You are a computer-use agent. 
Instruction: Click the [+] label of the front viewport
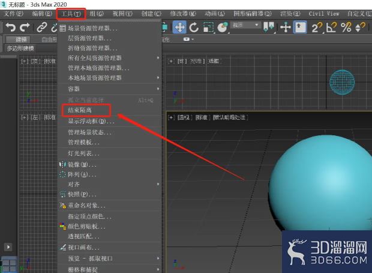[x=171, y=61]
